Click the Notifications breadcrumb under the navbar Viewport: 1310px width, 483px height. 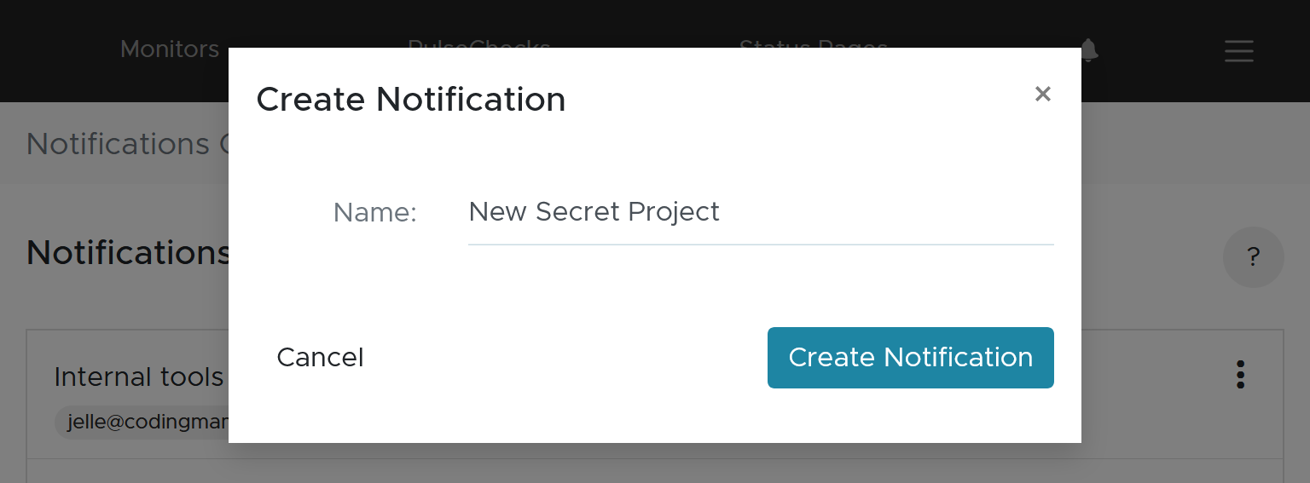click(118, 144)
